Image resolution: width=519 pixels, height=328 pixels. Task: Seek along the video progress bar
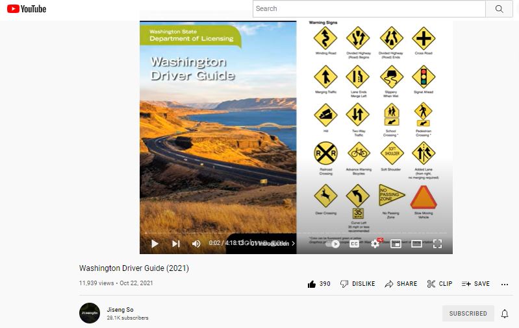click(x=296, y=233)
